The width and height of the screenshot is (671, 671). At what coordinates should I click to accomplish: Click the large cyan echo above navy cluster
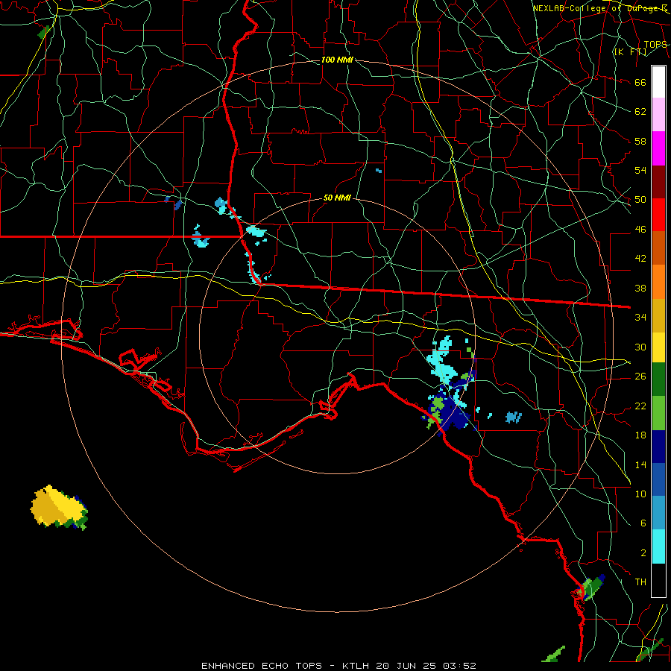[x=442, y=360]
